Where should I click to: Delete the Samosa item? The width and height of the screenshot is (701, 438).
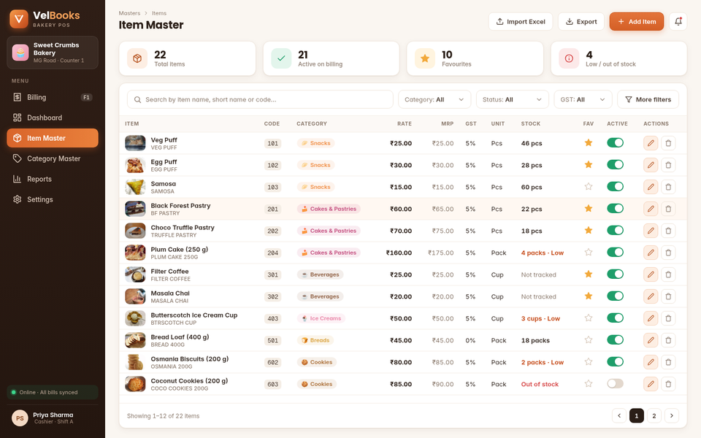pyautogui.click(x=668, y=187)
